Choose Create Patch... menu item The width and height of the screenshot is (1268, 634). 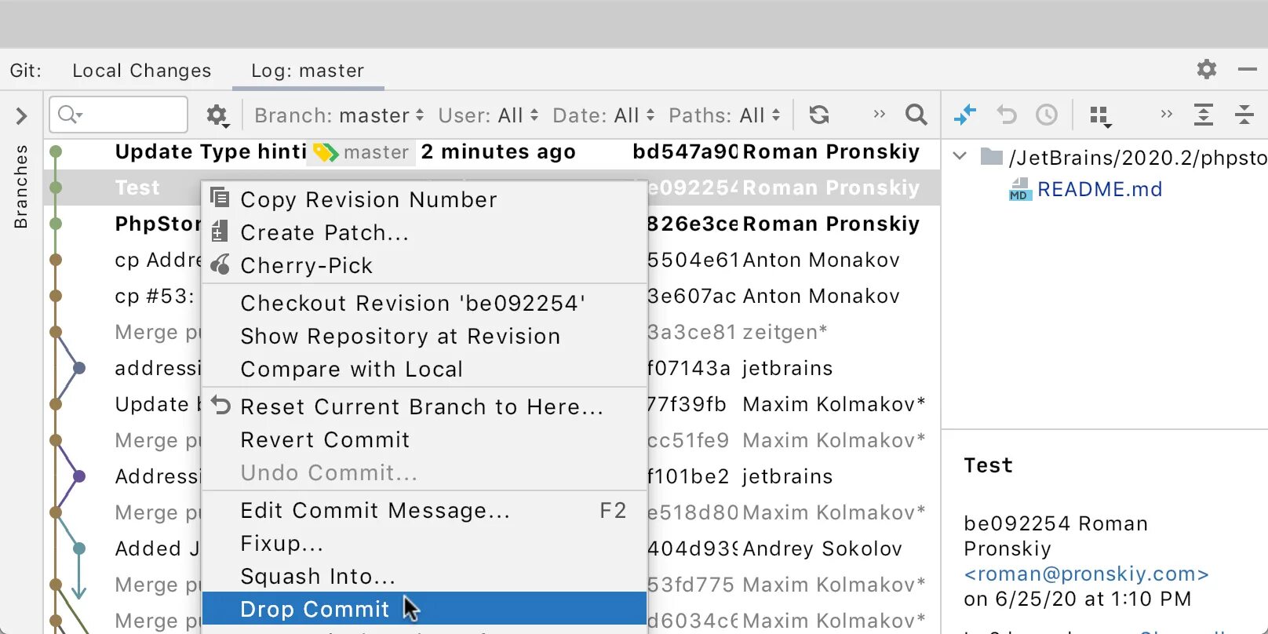424,232
